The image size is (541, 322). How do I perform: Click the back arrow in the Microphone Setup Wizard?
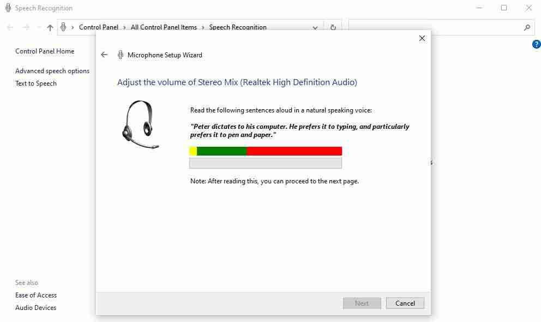(104, 55)
